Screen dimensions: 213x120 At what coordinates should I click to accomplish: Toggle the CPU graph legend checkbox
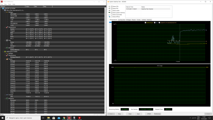click(155, 23)
